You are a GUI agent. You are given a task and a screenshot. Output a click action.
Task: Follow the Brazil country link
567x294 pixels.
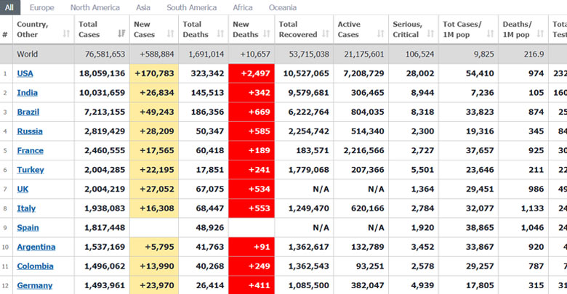coord(28,113)
